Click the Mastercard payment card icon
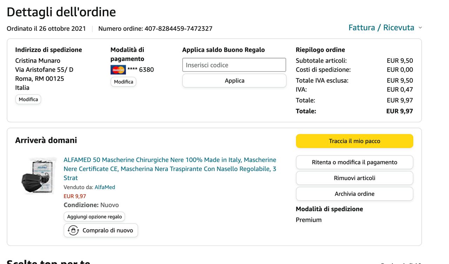 point(118,70)
